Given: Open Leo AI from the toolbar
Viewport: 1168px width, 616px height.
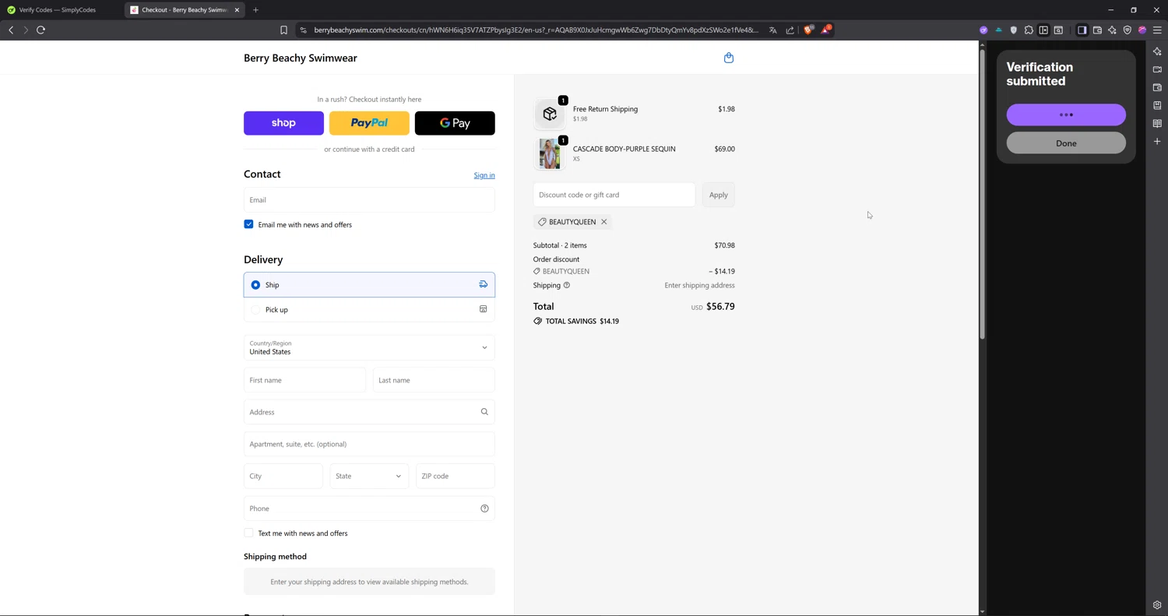Looking at the screenshot, I should [x=1112, y=30].
